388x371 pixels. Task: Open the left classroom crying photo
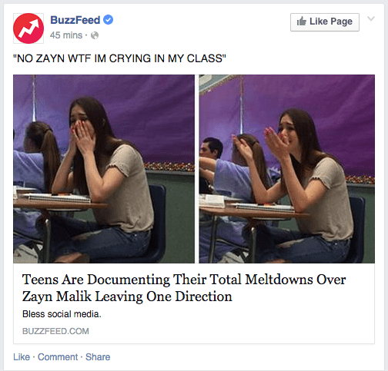coord(104,169)
